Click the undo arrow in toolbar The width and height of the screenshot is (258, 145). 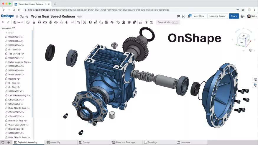(3, 22)
